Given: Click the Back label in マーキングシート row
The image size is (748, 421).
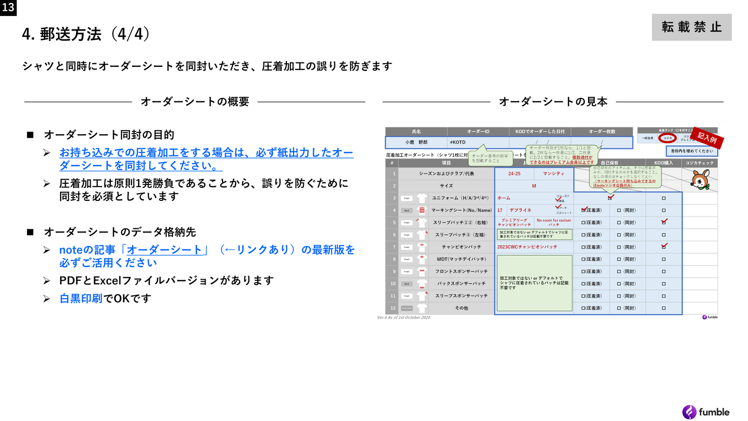Looking at the screenshot, I should [x=407, y=210].
